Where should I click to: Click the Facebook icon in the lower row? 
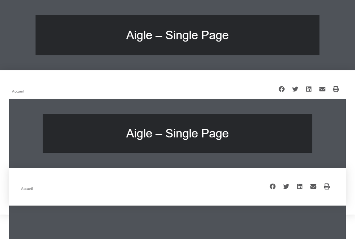272,186
